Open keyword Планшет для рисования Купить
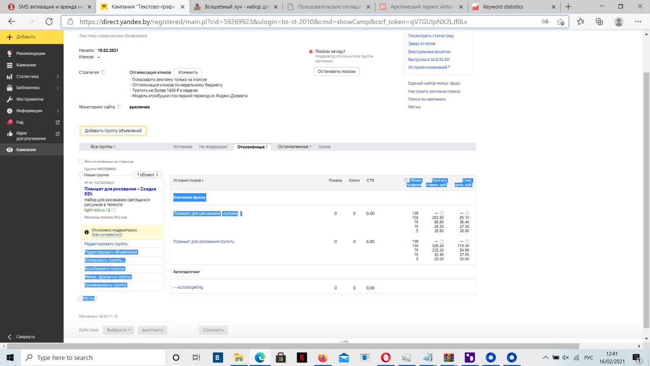Screen dimensions: 650x366 [x=204, y=241]
